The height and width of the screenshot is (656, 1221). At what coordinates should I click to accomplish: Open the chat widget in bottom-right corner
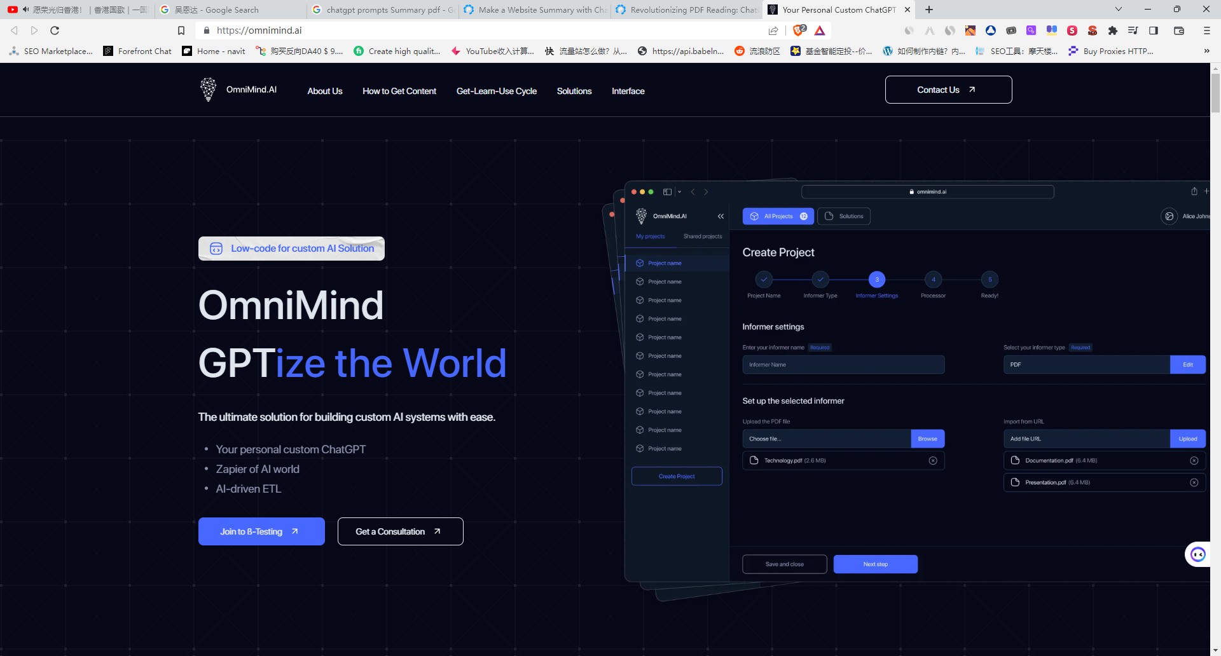pyautogui.click(x=1198, y=554)
